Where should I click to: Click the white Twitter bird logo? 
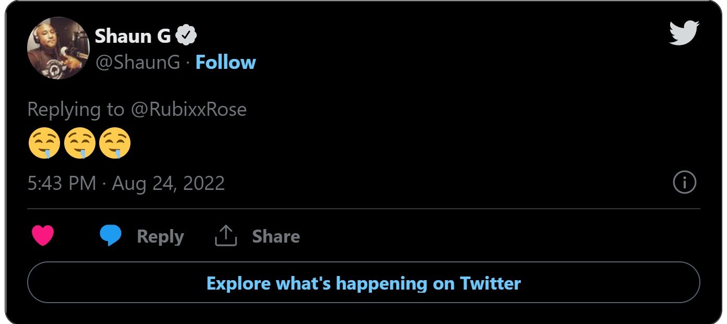pyautogui.click(x=684, y=33)
